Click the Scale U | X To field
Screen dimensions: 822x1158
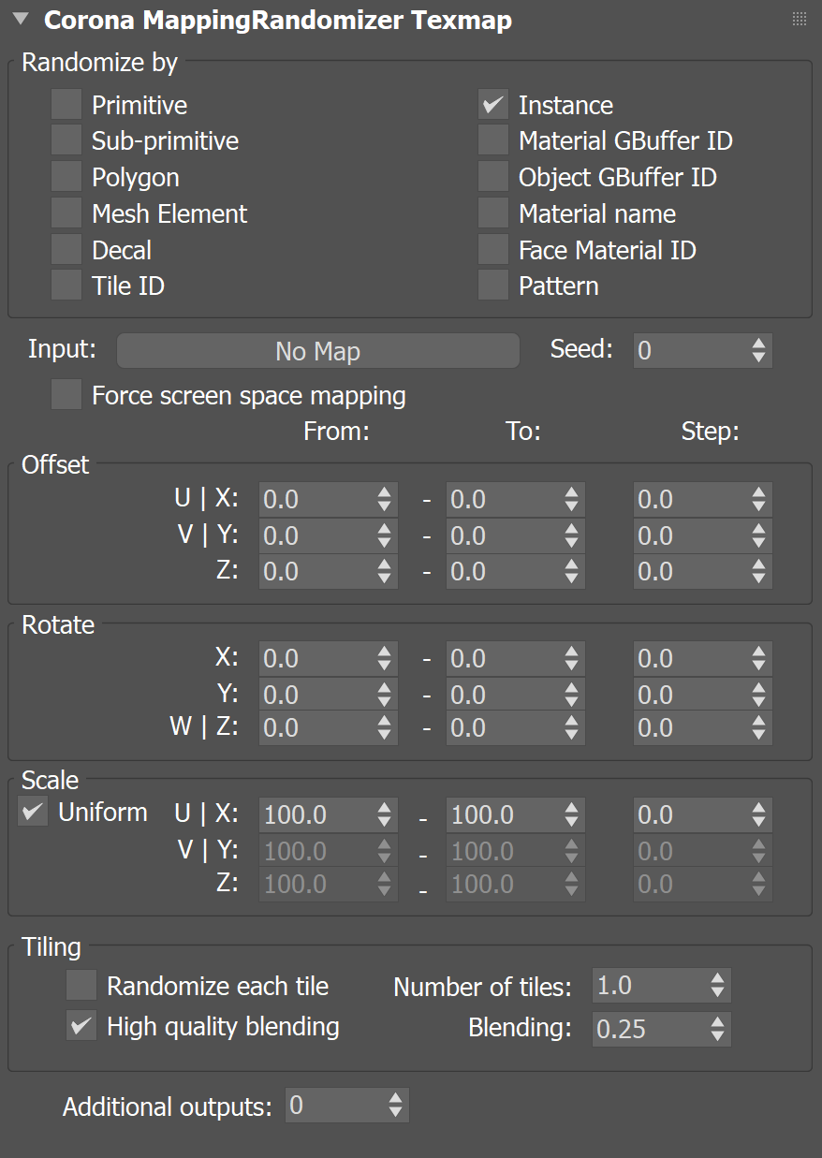pos(504,814)
